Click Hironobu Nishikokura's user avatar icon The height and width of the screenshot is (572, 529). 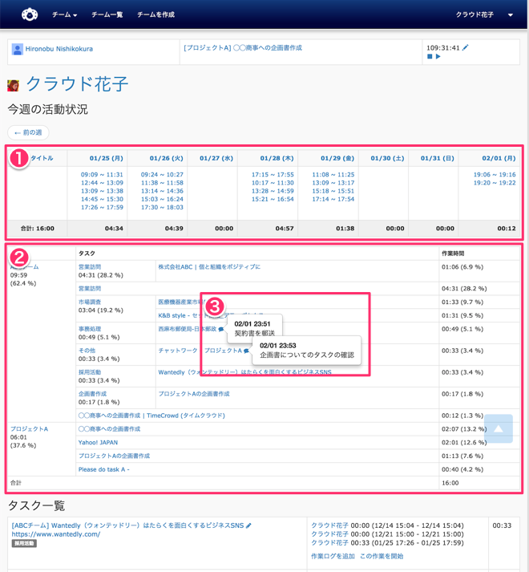[17, 49]
